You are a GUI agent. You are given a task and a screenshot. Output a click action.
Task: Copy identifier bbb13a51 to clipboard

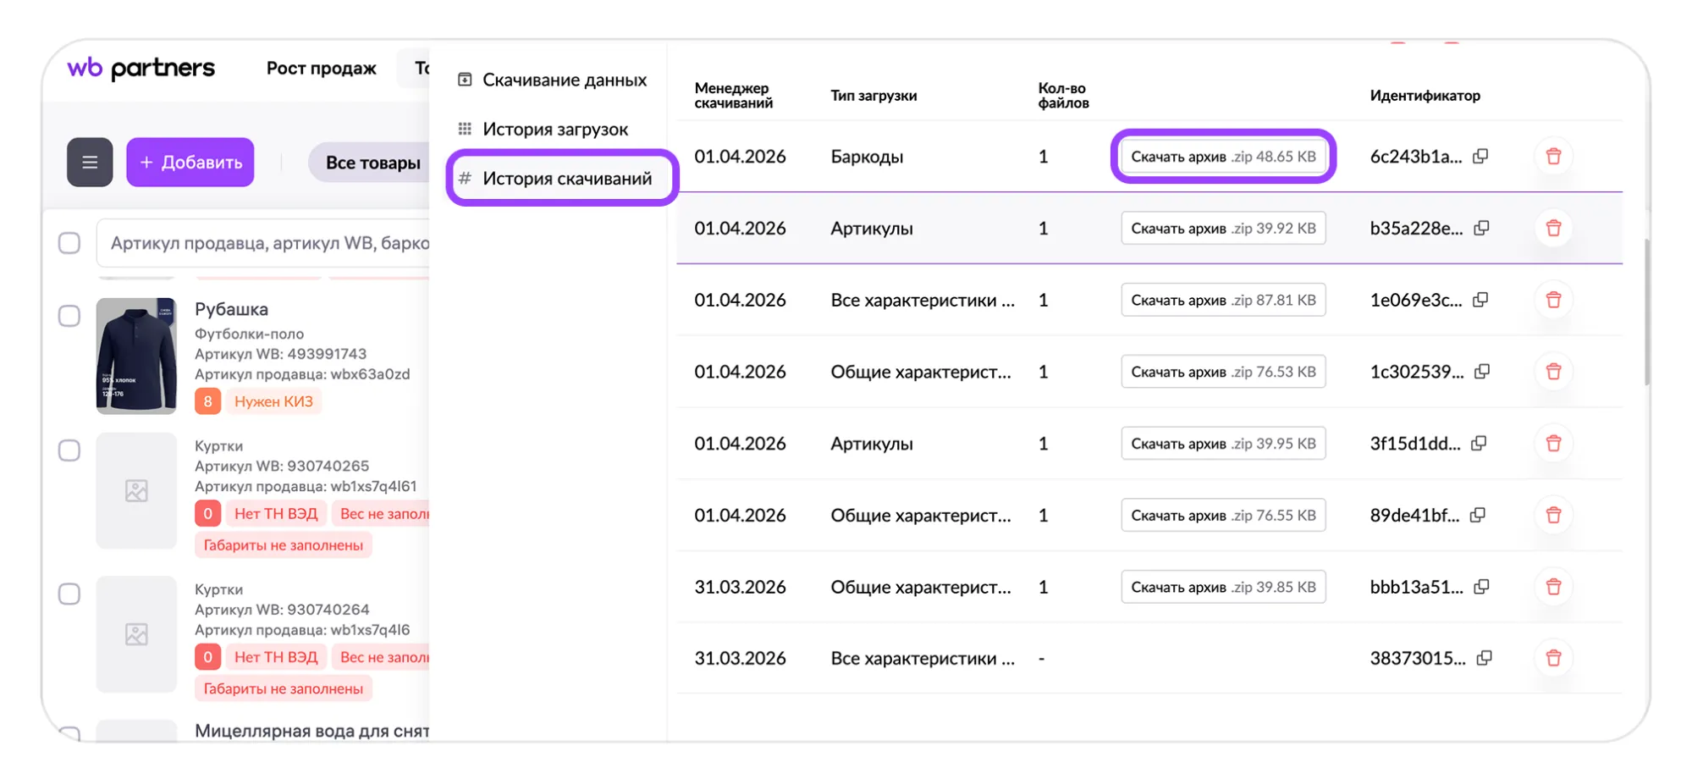pyautogui.click(x=1481, y=587)
